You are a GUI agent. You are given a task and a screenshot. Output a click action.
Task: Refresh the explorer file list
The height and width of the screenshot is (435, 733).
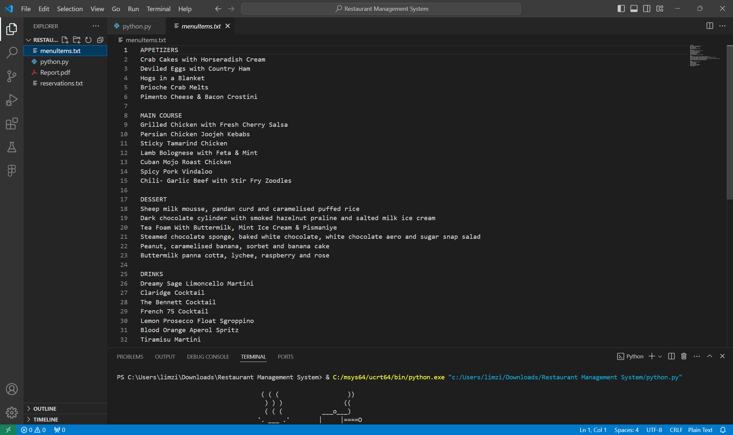point(88,40)
